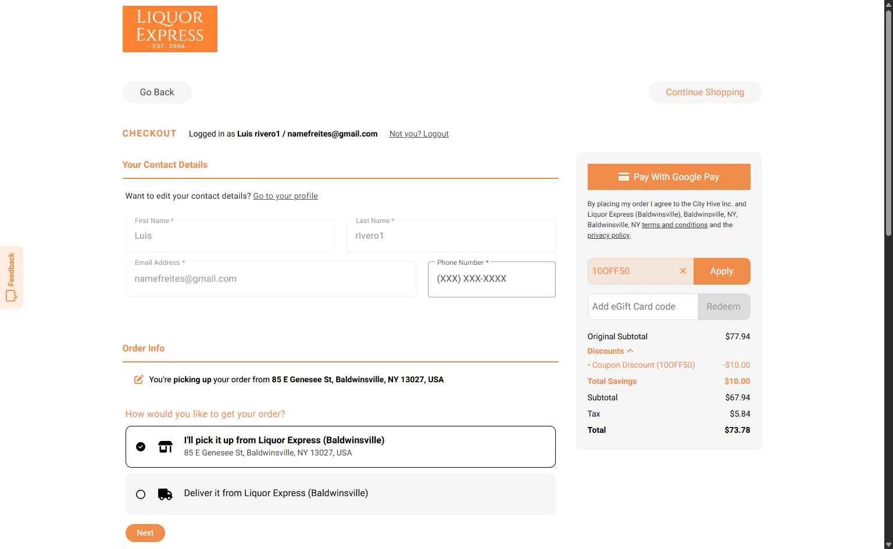
Task: Click the Redeem gift card button
Action: 723,307
